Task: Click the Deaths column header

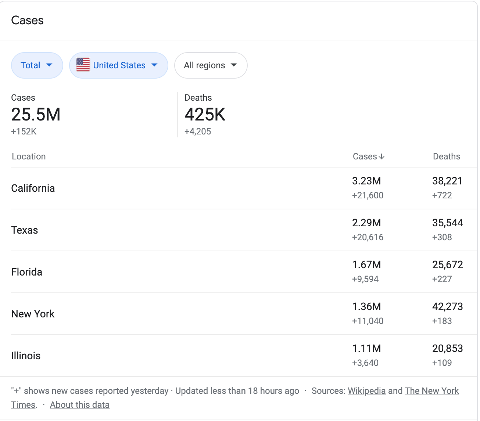Action: [446, 156]
